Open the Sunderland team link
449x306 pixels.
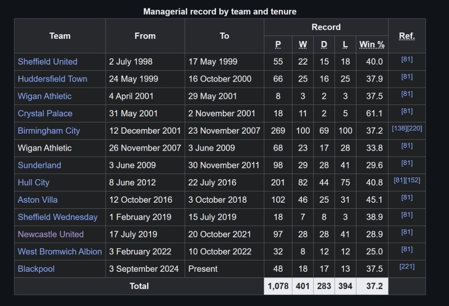click(x=39, y=165)
